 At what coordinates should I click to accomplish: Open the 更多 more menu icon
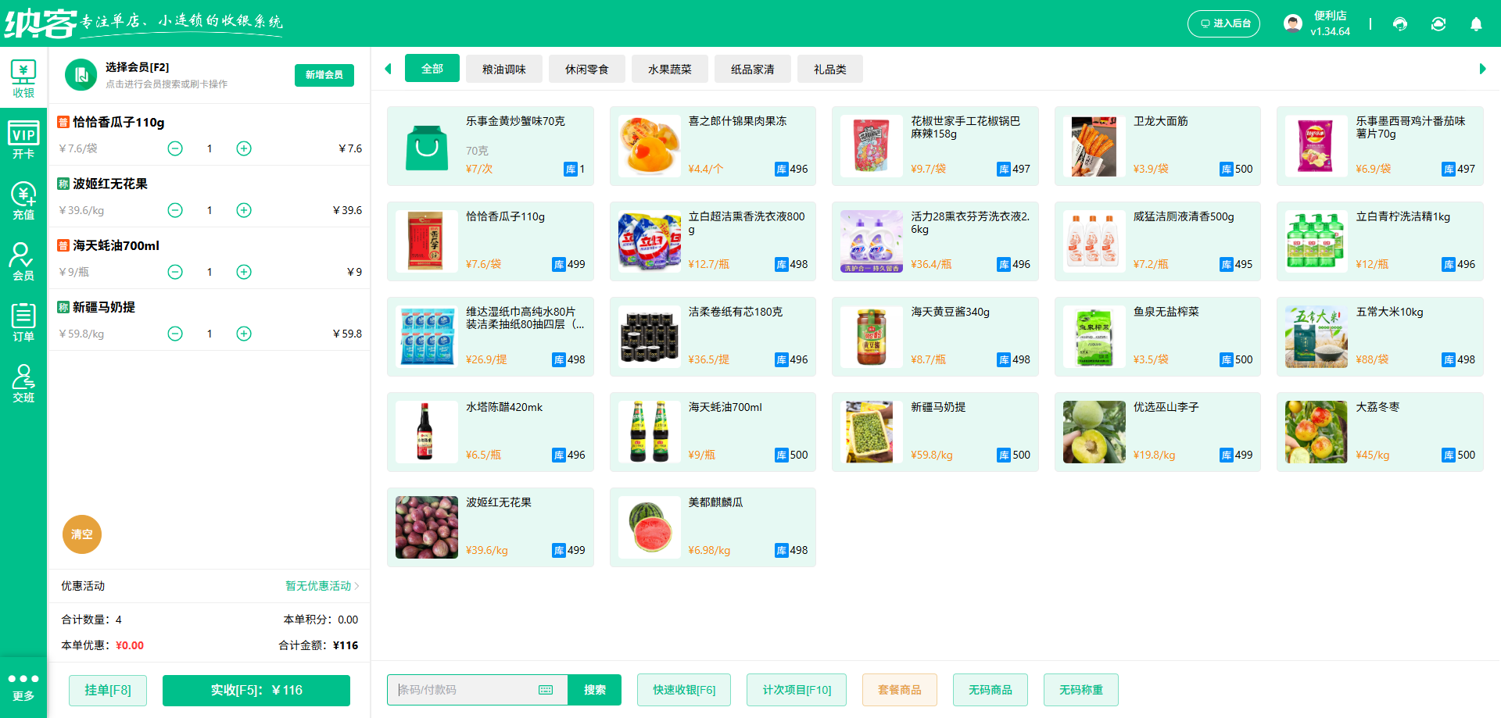(23, 687)
